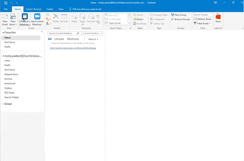Switch to the Send / Receive tab
The height and width of the screenshot is (161, 244).
click(34, 9)
